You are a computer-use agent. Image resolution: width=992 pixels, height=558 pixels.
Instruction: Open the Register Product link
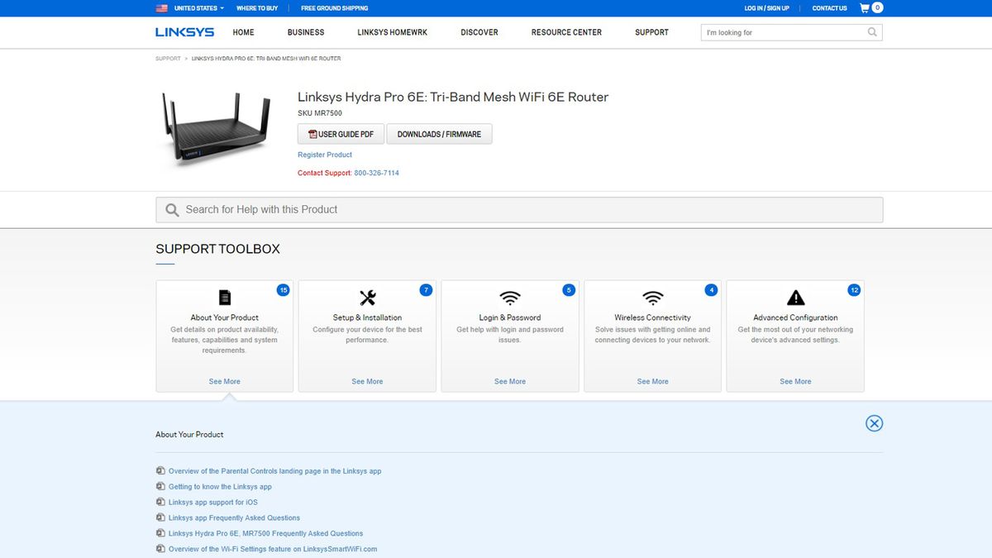[324, 155]
